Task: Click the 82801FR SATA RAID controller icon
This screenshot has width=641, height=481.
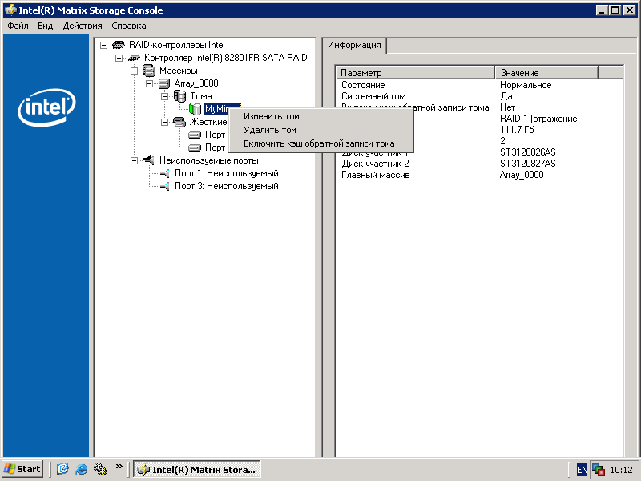Action: pos(134,58)
